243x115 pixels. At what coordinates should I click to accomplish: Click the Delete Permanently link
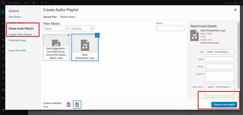(210, 43)
